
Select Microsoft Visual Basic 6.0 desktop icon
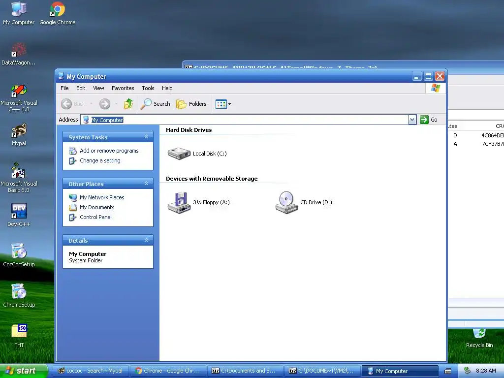tap(19, 178)
